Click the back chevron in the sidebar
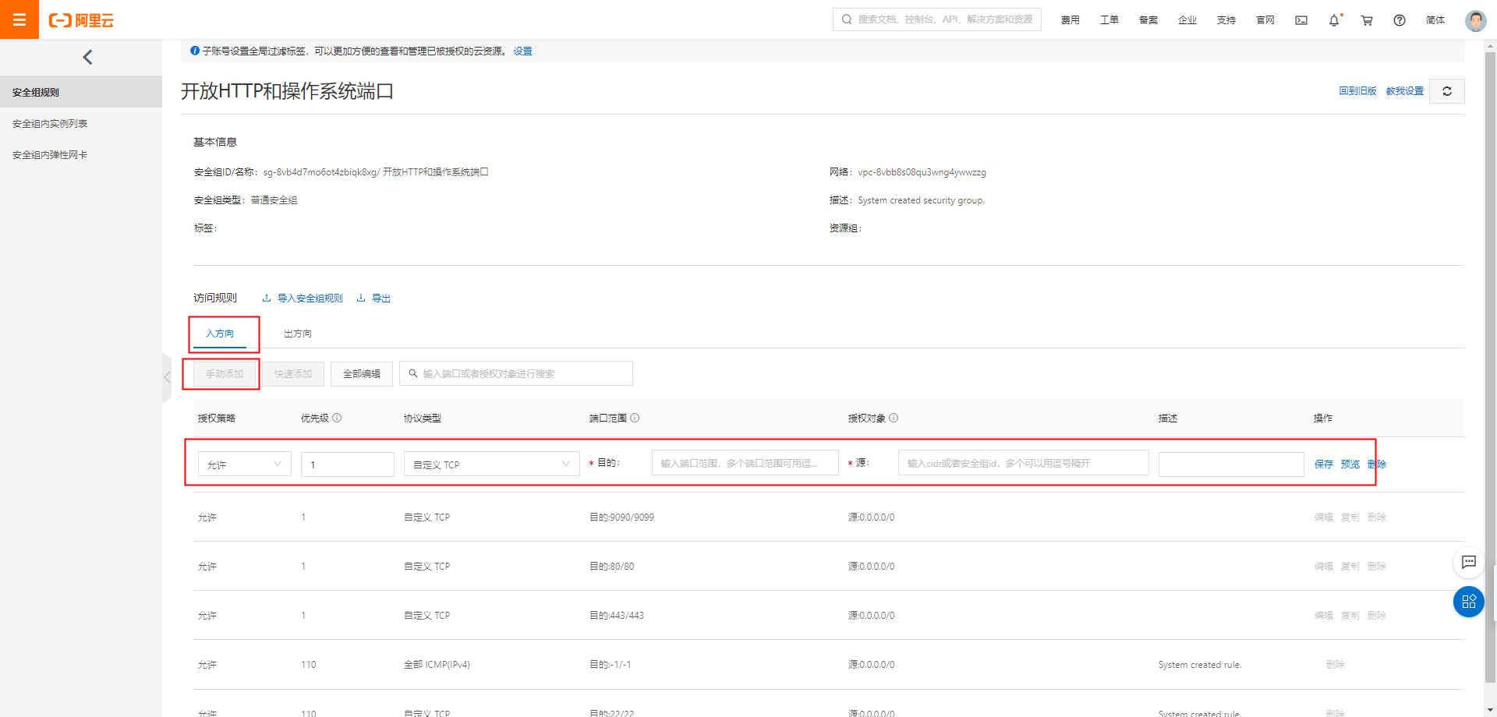The width and height of the screenshot is (1497, 717). [87, 57]
